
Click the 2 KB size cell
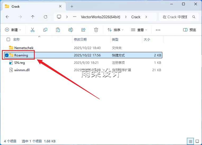tap(158, 55)
